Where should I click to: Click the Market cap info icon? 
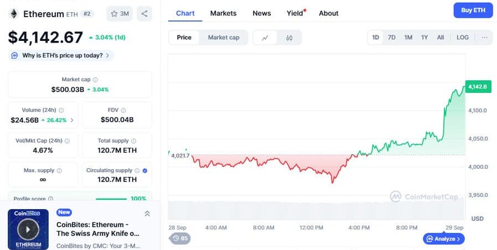click(x=96, y=80)
